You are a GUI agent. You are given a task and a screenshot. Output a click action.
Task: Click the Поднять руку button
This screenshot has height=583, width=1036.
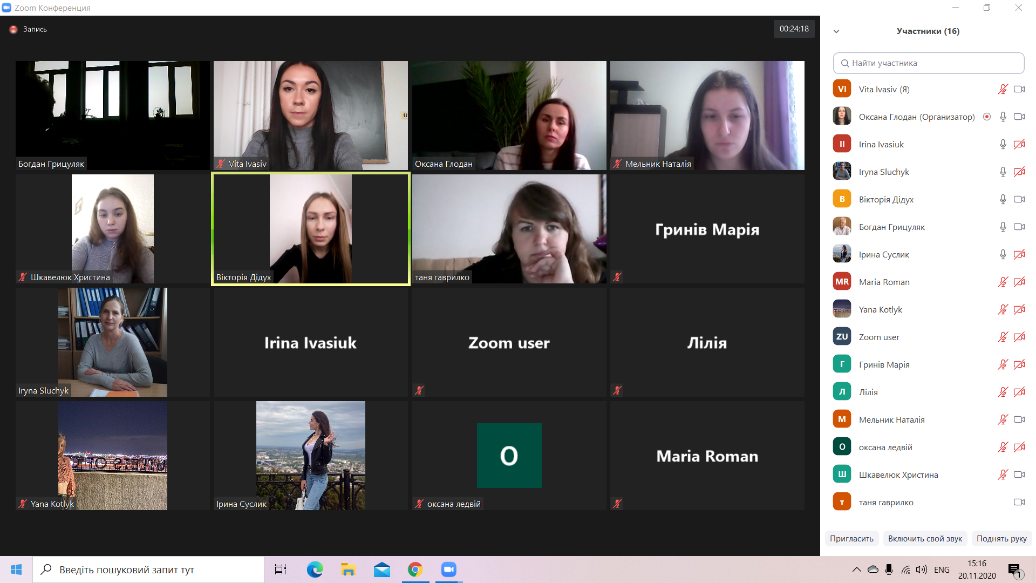[x=1001, y=538]
